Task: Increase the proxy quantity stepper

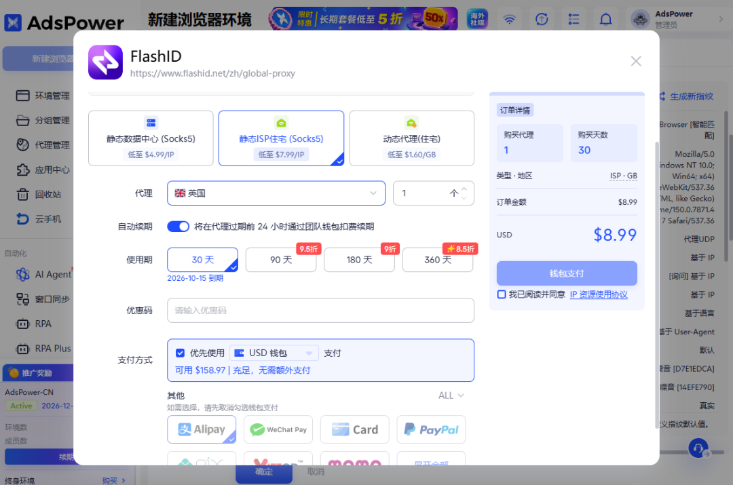Action: click(x=464, y=189)
